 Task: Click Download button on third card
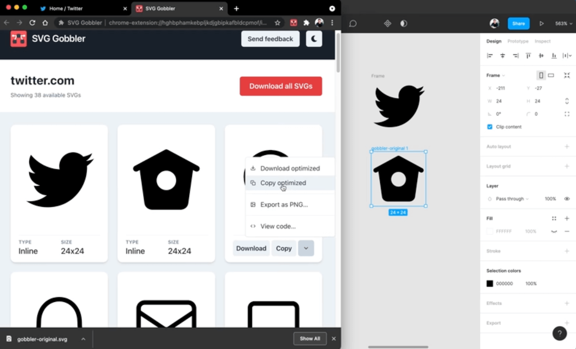[x=251, y=248]
